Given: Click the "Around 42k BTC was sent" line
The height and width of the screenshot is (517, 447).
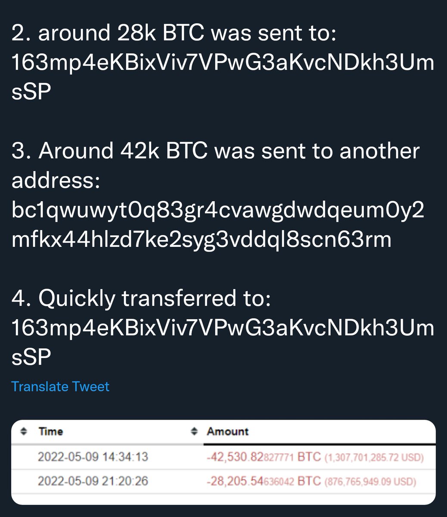Looking at the screenshot, I should click(215, 151).
